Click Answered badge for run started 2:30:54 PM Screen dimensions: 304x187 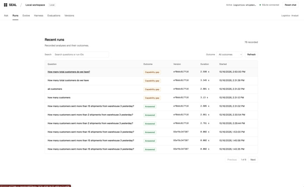click(x=150, y=115)
